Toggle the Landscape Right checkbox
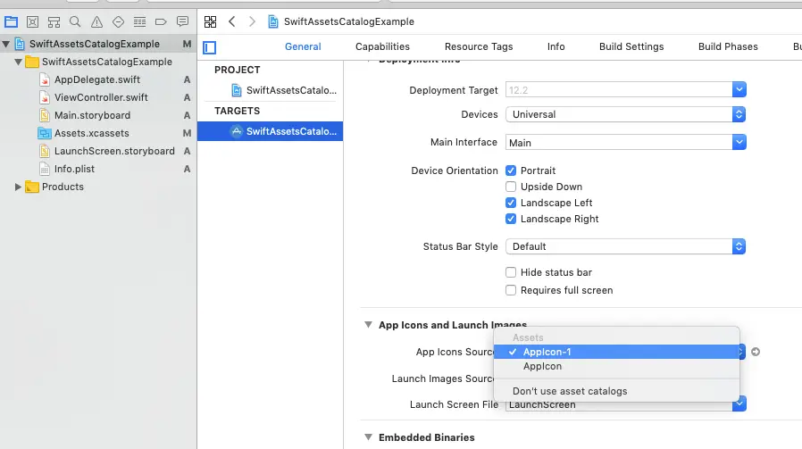This screenshot has width=802, height=449. click(511, 219)
